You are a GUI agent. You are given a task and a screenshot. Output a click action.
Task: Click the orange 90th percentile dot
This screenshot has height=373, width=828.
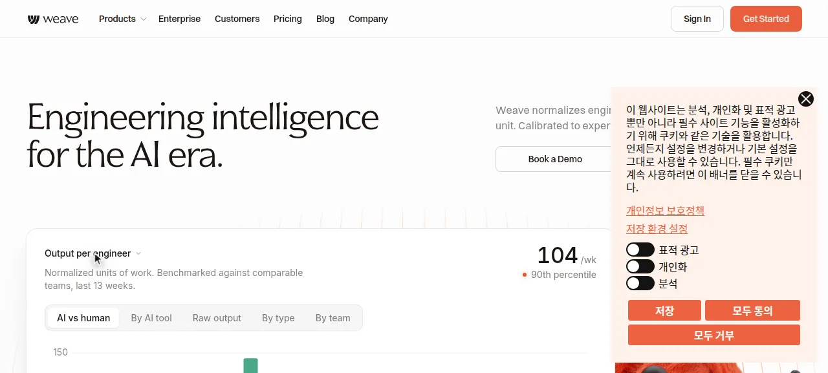click(525, 275)
